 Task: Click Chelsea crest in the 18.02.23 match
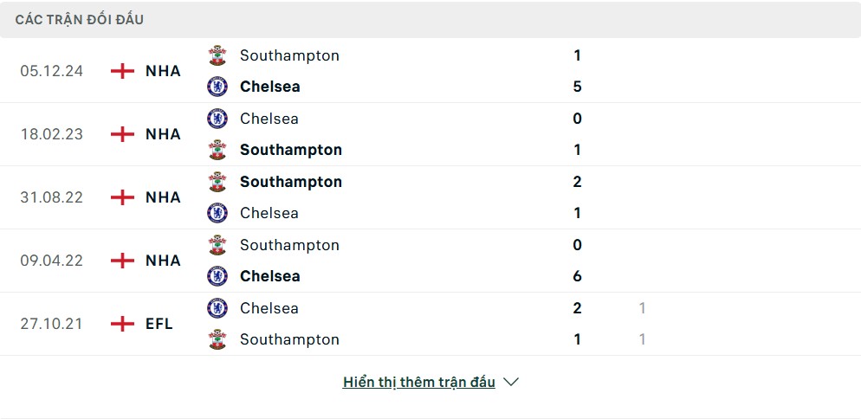217,119
